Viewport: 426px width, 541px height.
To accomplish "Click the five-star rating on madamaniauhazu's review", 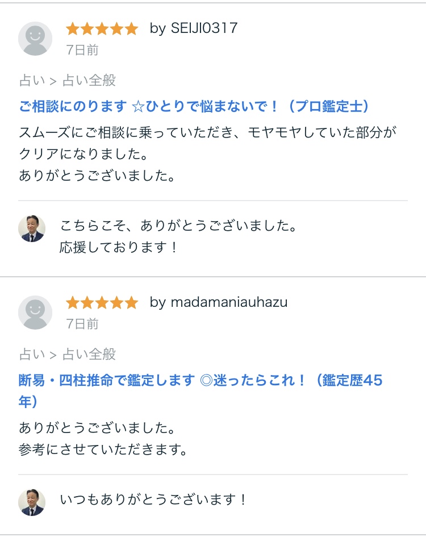I will pyautogui.click(x=102, y=302).
